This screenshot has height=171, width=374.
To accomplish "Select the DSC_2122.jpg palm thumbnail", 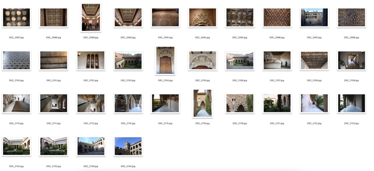I will (x=314, y=103).
